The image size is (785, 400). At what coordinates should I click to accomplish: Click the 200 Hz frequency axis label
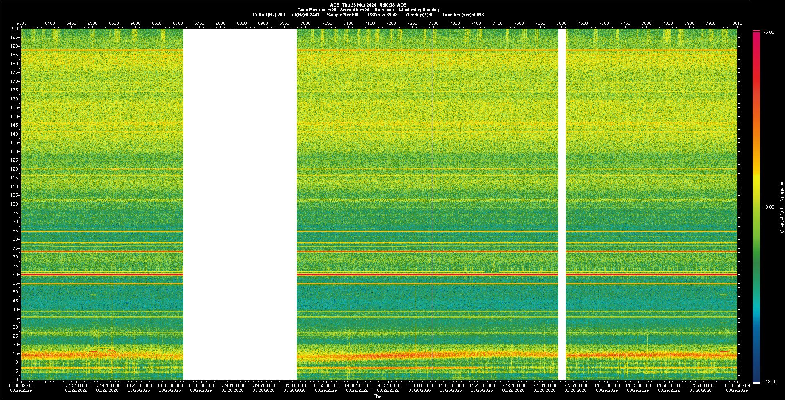tap(14, 29)
